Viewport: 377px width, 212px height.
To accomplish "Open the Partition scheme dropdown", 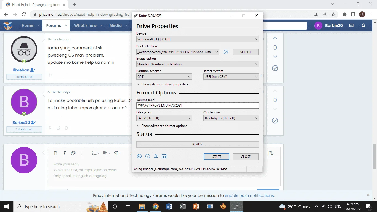I will (164, 77).
